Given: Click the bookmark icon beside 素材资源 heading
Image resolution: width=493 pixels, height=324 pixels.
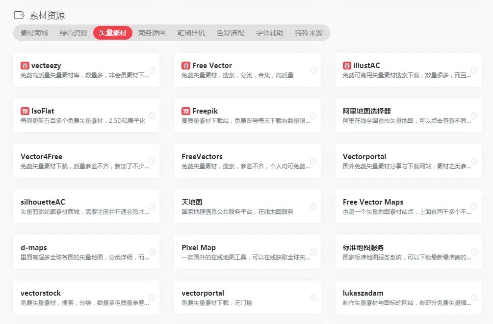Looking at the screenshot, I should click(x=19, y=16).
